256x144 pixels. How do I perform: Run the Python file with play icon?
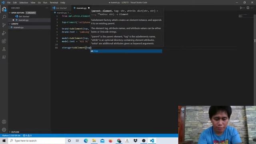pyautogui.click(x=241, y=8)
